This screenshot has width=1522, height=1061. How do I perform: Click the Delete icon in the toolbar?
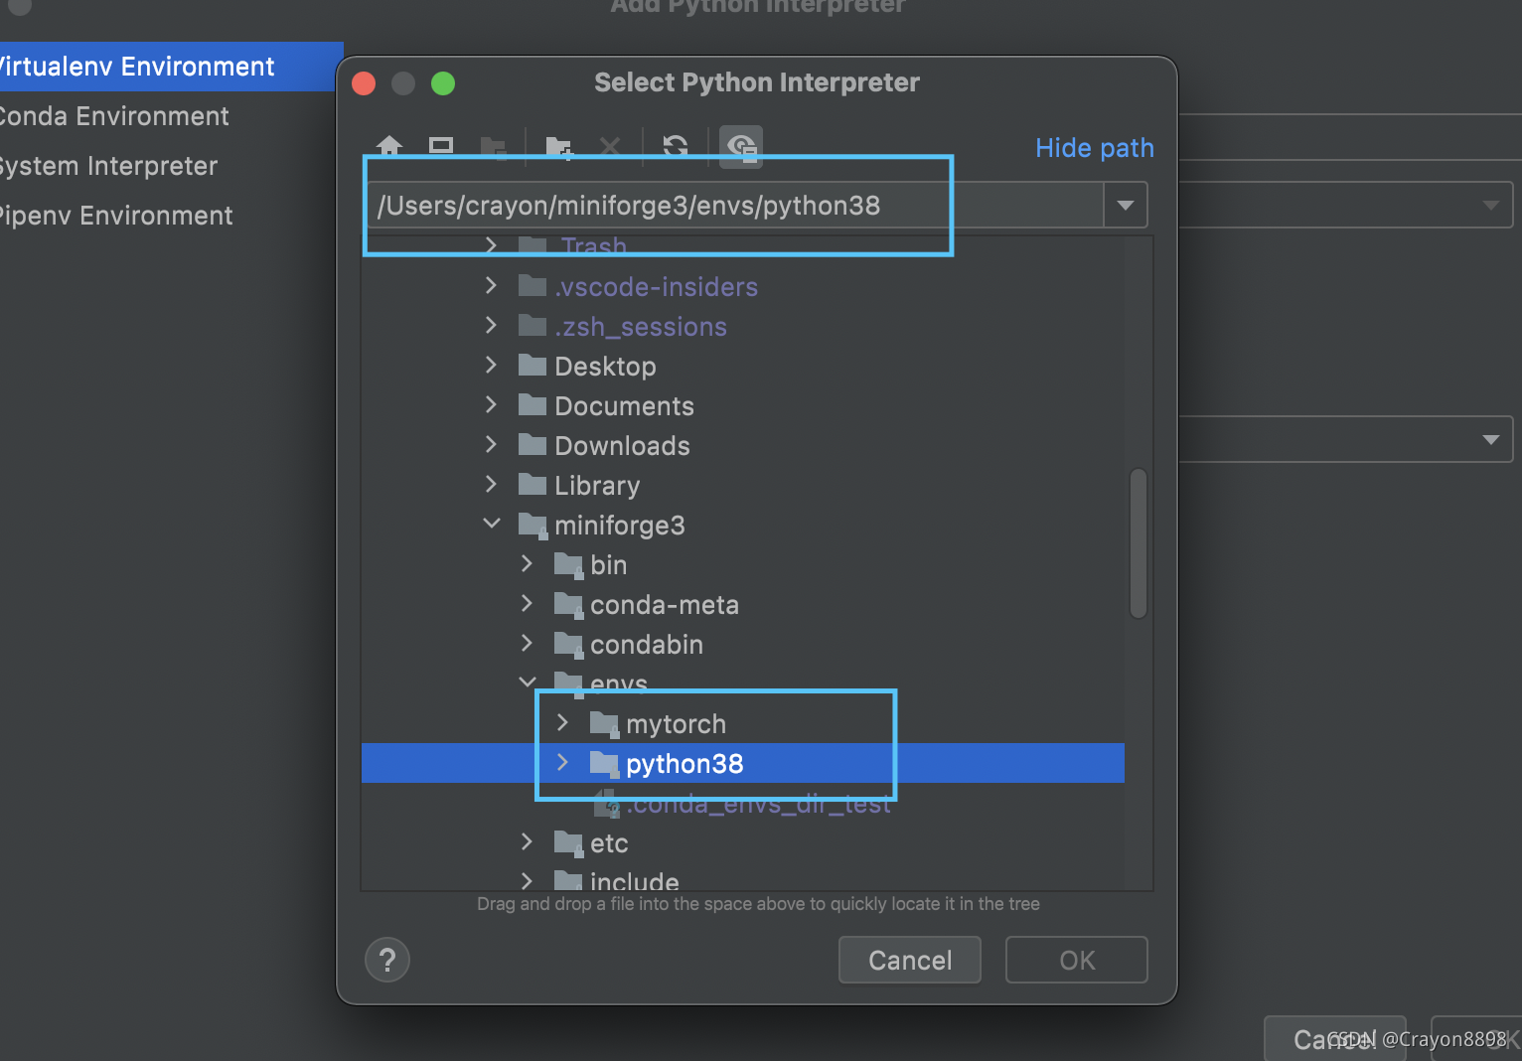click(610, 146)
